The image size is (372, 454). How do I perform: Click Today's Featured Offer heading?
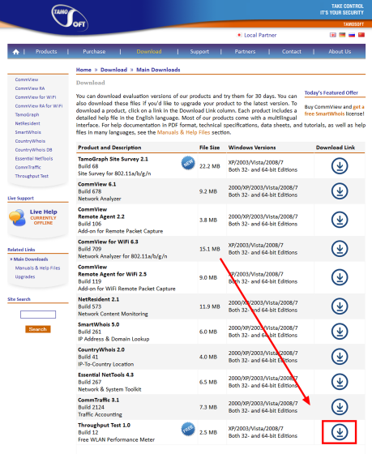331,92
